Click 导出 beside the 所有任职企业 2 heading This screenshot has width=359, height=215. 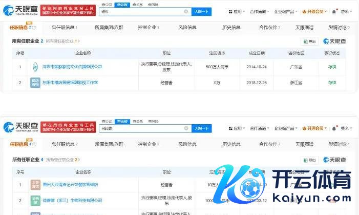pyautogui.click(x=310, y=41)
